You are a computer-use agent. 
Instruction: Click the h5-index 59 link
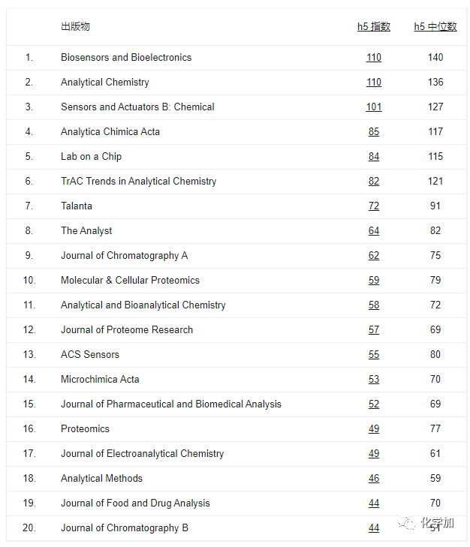pos(373,281)
